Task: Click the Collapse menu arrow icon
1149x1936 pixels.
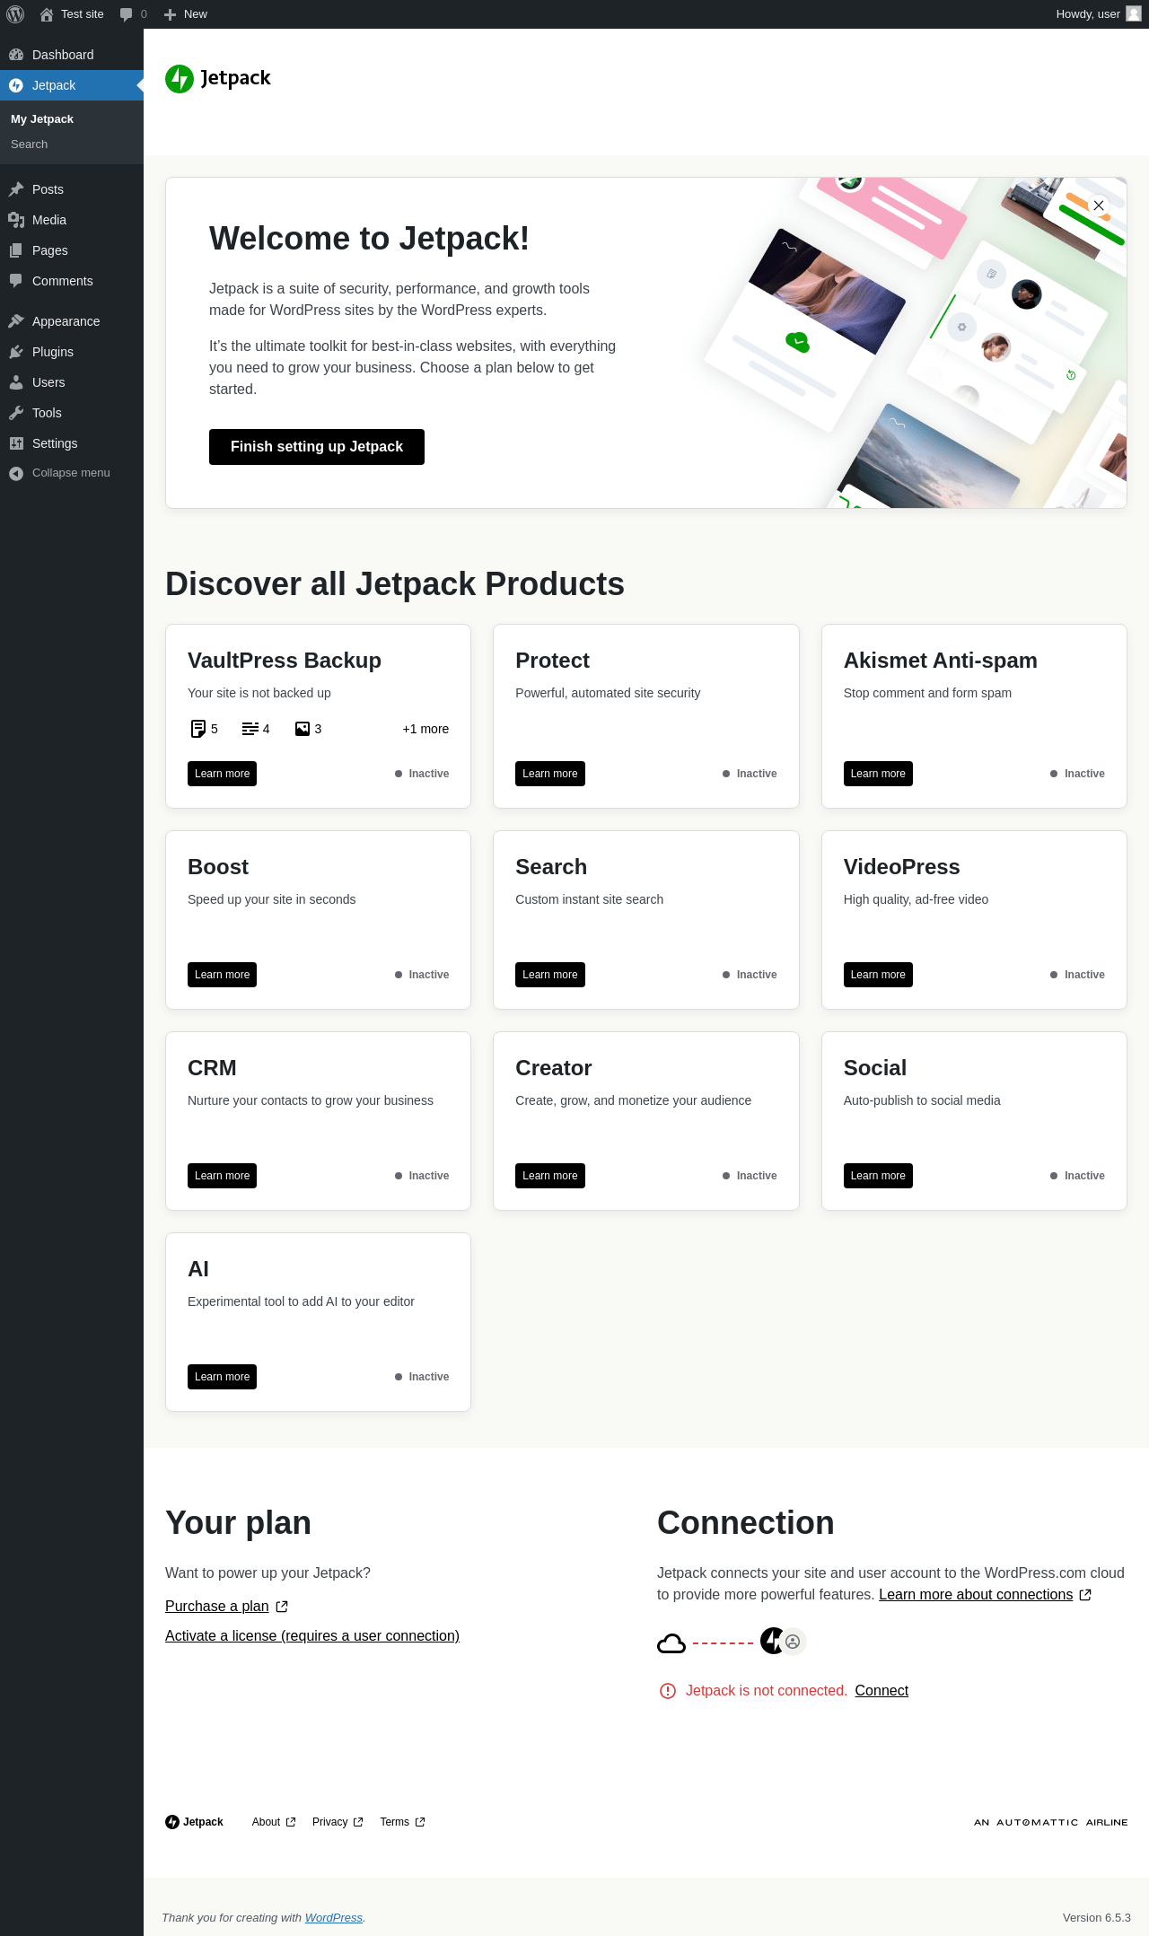Action: (x=16, y=473)
